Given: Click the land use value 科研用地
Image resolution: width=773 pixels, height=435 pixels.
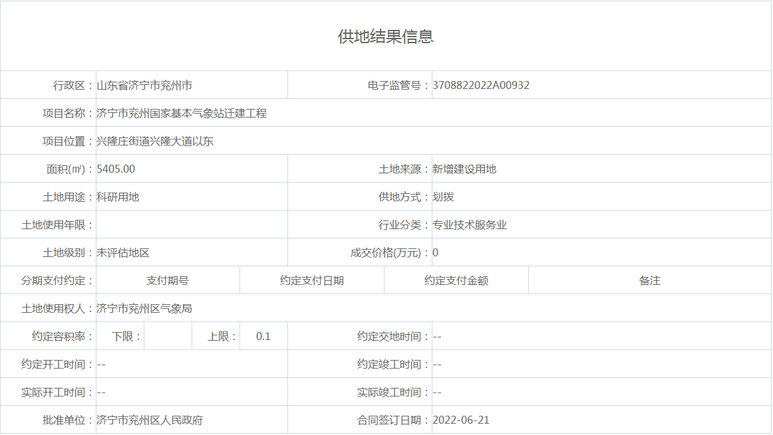Looking at the screenshot, I should pyautogui.click(x=118, y=197).
